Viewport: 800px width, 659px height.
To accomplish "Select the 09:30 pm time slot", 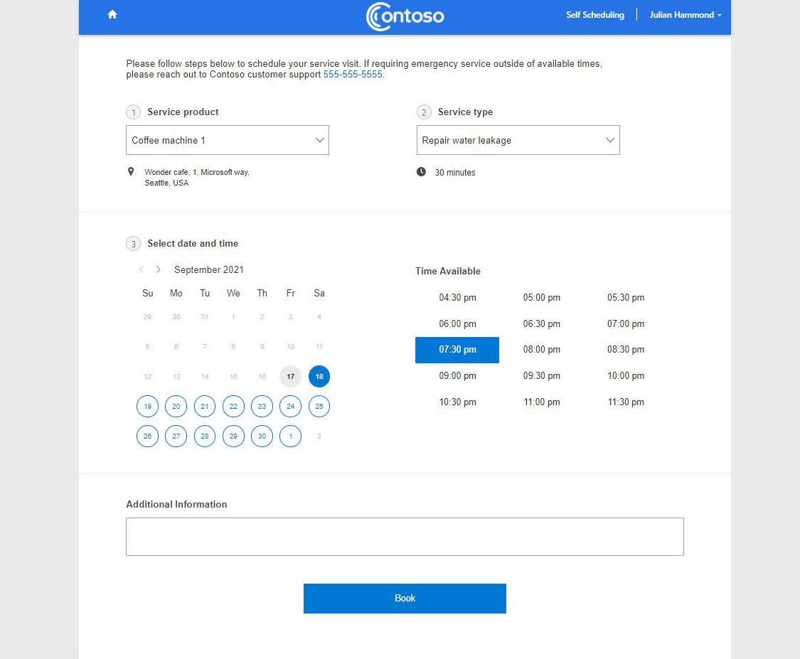I will click(541, 375).
